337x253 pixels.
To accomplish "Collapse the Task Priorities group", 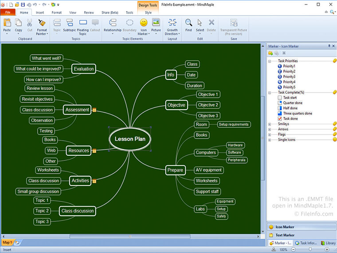I will (270, 61).
